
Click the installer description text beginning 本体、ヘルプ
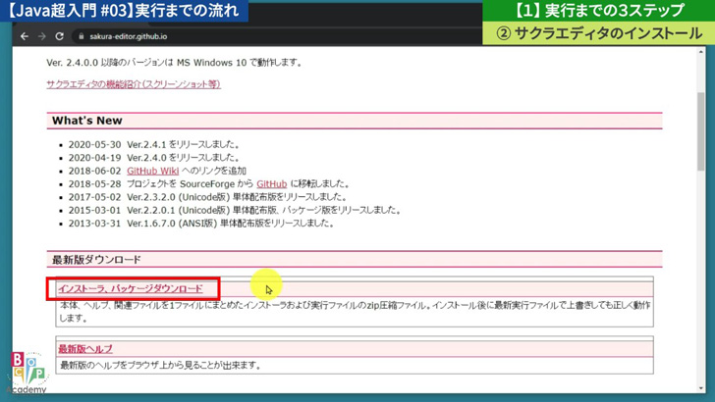coord(355,312)
